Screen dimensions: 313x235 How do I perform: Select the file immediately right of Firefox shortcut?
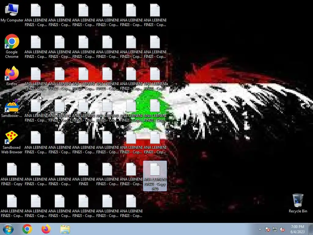pyautogui.click(x=36, y=79)
